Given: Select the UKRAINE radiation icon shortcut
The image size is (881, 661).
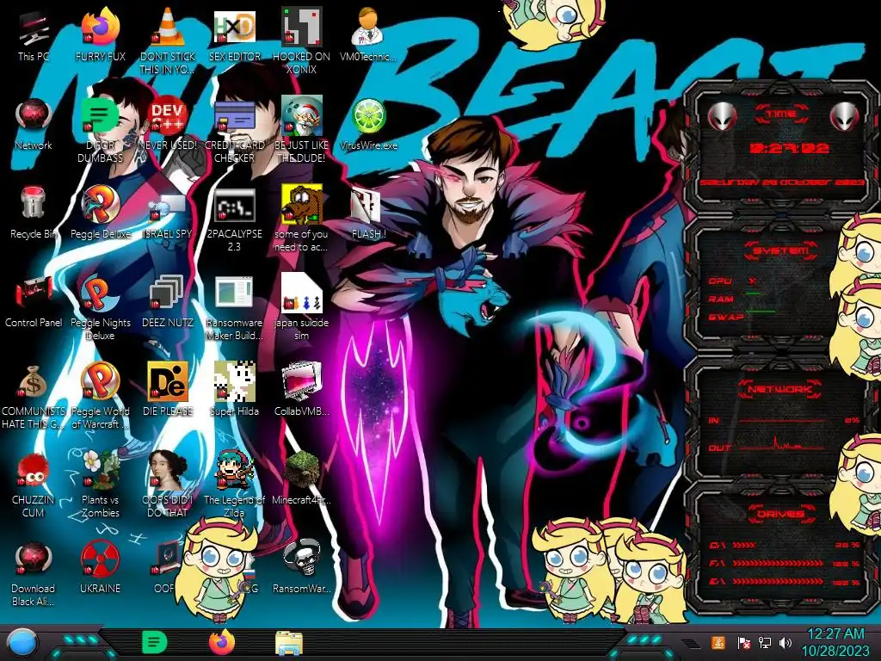Looking at the screenshot, I should [x=101, y=568].
